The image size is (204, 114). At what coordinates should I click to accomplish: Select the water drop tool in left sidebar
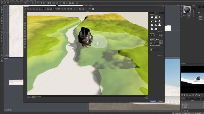(x=2, y=7)
